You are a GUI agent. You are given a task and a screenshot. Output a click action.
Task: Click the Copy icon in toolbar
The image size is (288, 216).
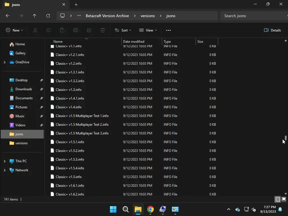coord(48,30)
